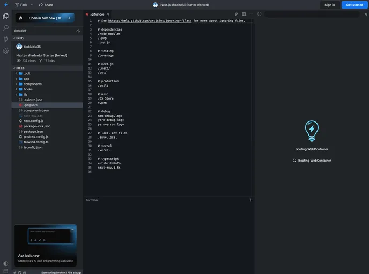The width and height of the screenshot is (369, 274).
Task: Open next-env.d.ts file
Action: (47, 116)
